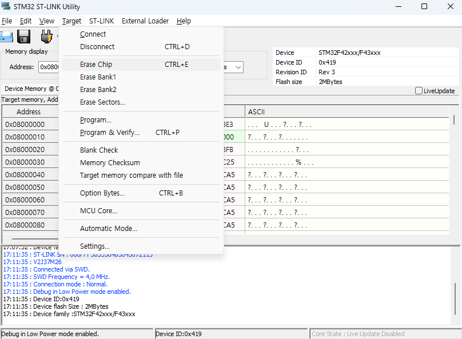This screenshot has width=462, height=339.
Task: Click the ASCII column header
Action: (347, 112)
